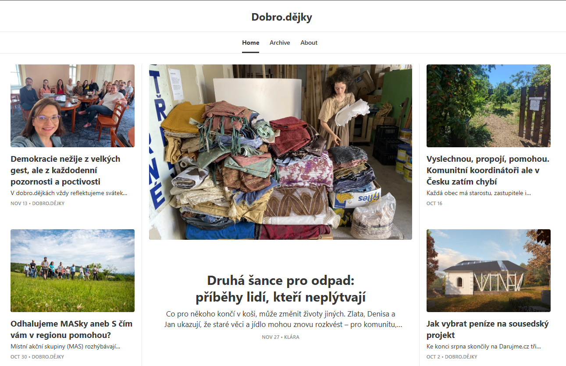Open the selfie group meeting thumbnail
Viewport: 566px width, 366px height.
pyautogui.click(x=72, y=106)
